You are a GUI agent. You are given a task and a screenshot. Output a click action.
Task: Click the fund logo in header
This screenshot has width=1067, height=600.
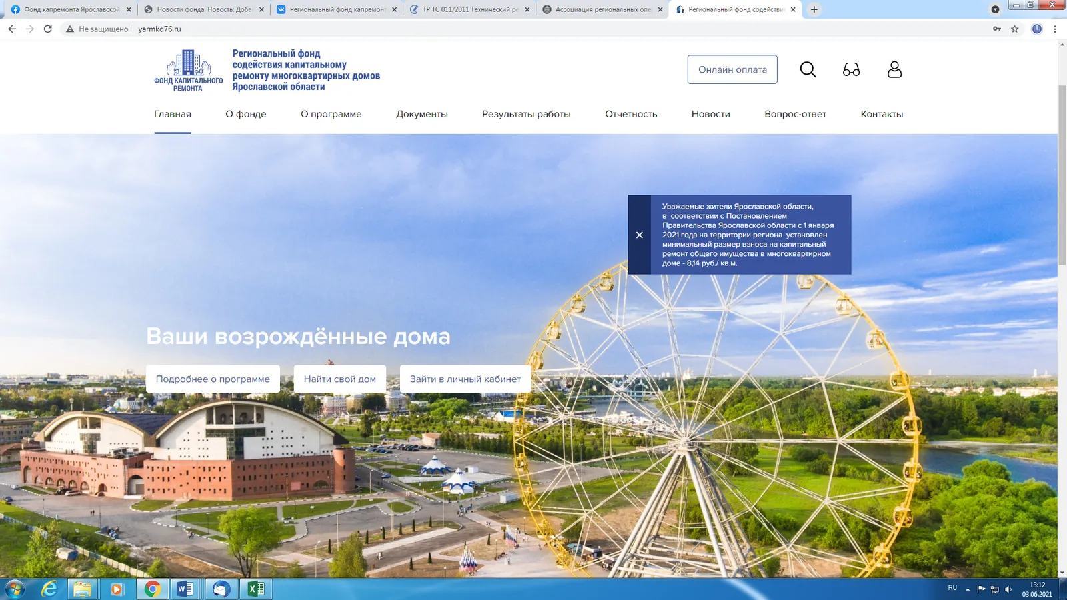click(x=189, y=70)
